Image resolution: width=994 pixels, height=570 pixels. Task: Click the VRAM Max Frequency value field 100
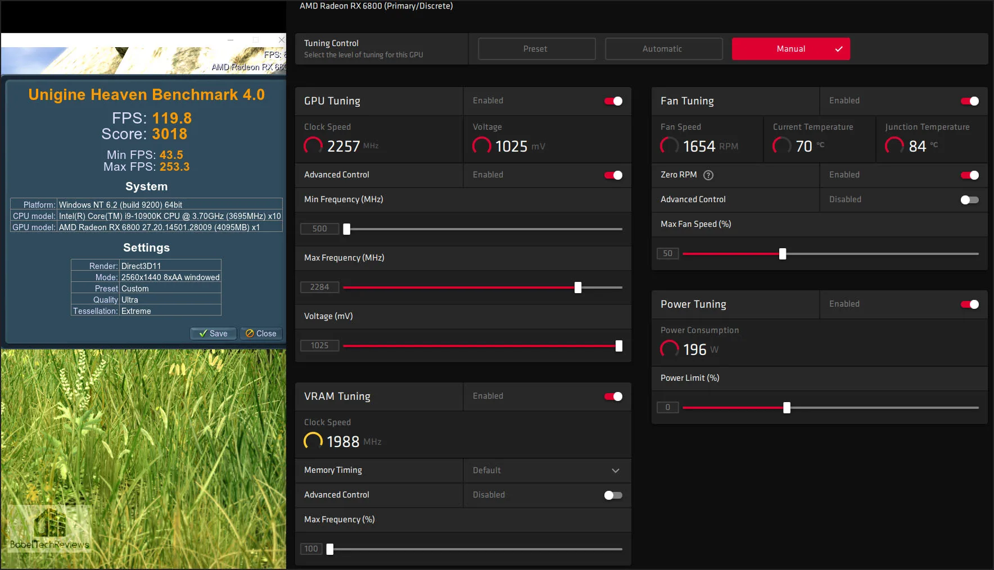tap(311, 549)
